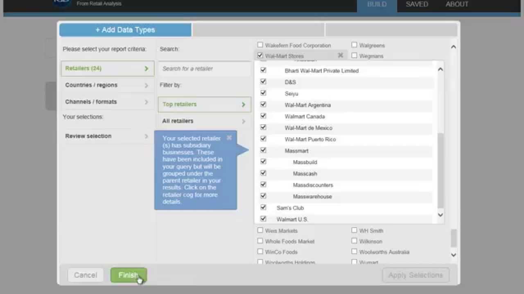
Task: Open the SAVED tab
Action: (417, 5)
